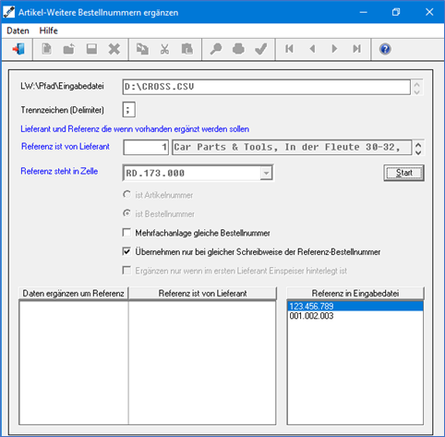445x437 pixels.
Task: Click the Start button
Action: pos(403,173)
